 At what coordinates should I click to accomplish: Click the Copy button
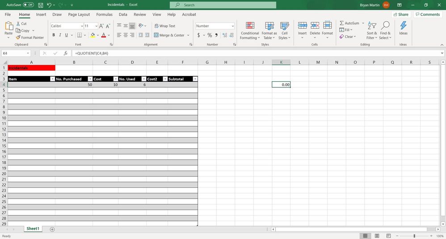pos(22,30)
